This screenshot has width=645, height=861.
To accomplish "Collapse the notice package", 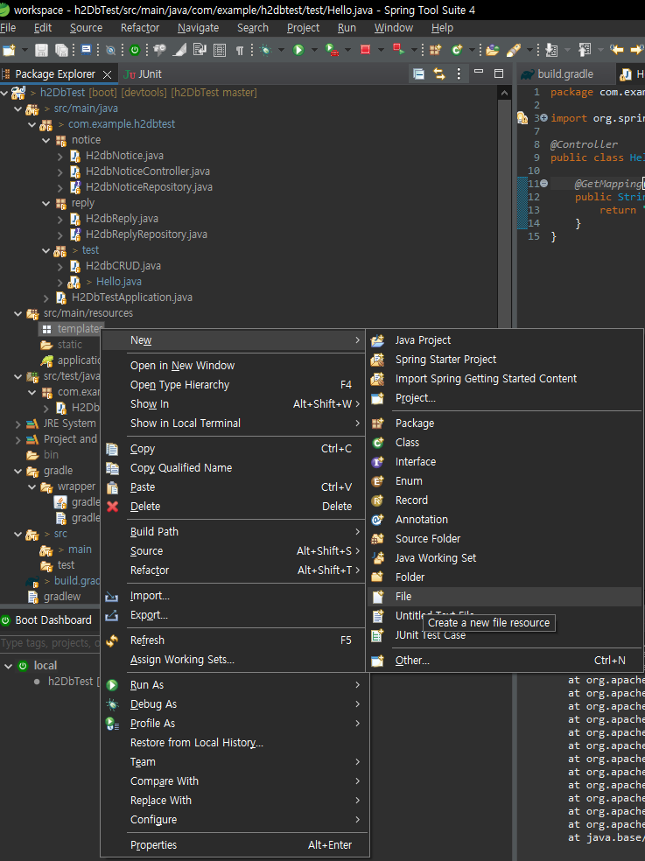I will click(x=46, y=140).
